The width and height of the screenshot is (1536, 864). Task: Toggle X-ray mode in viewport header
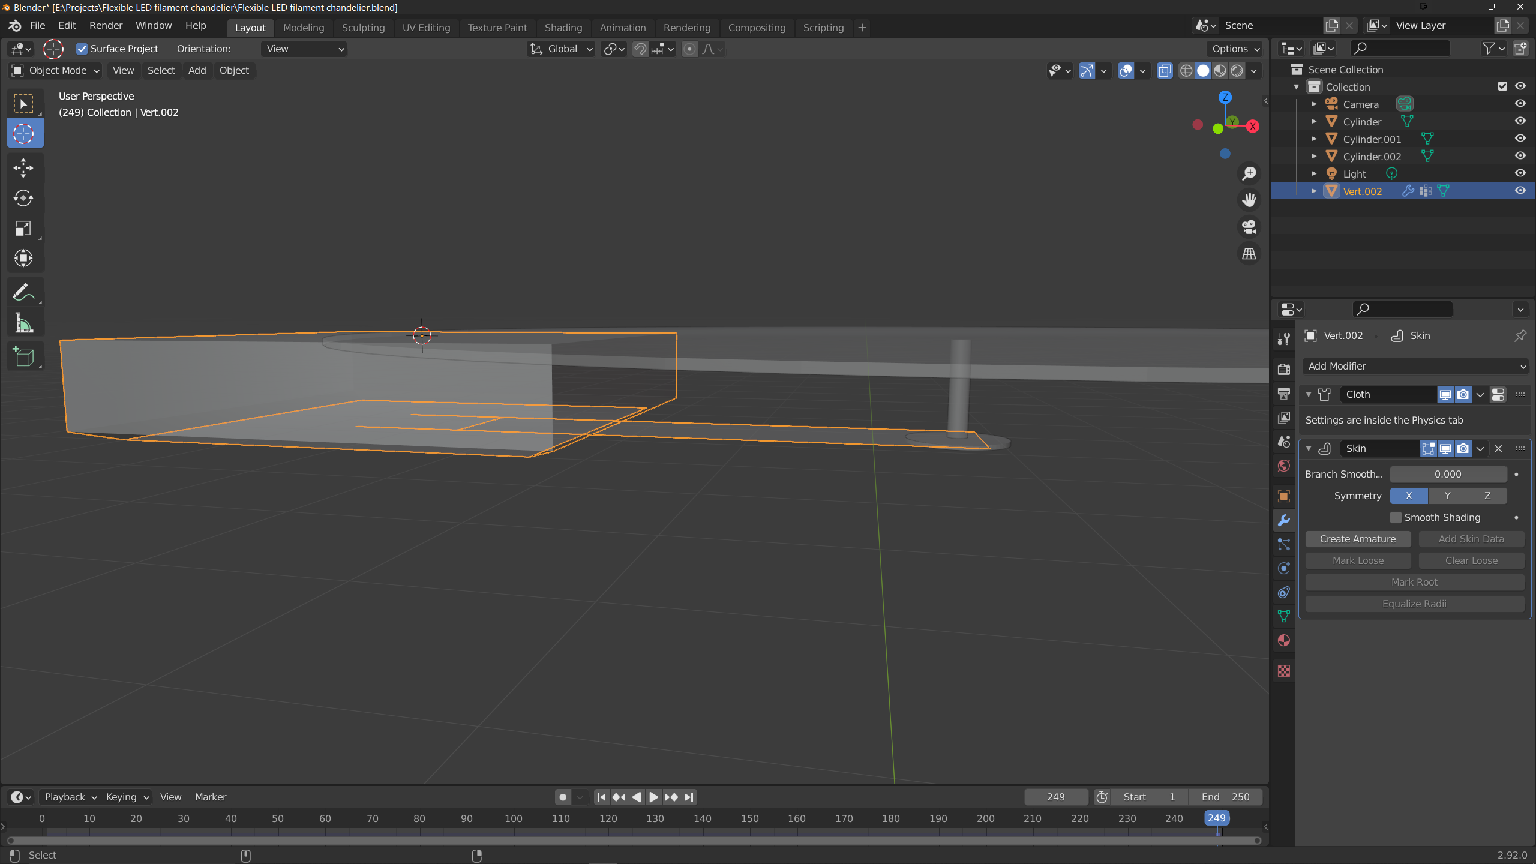(1165, 71)
